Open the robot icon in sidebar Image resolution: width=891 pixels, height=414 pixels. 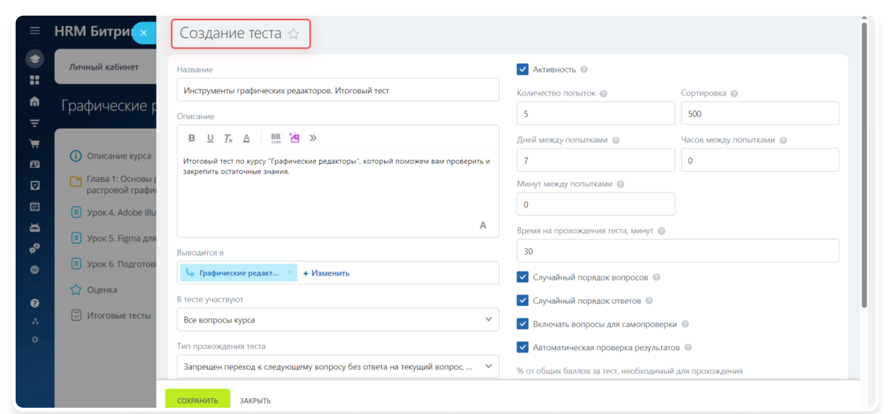pyautogui.click(x=35, y=227)
